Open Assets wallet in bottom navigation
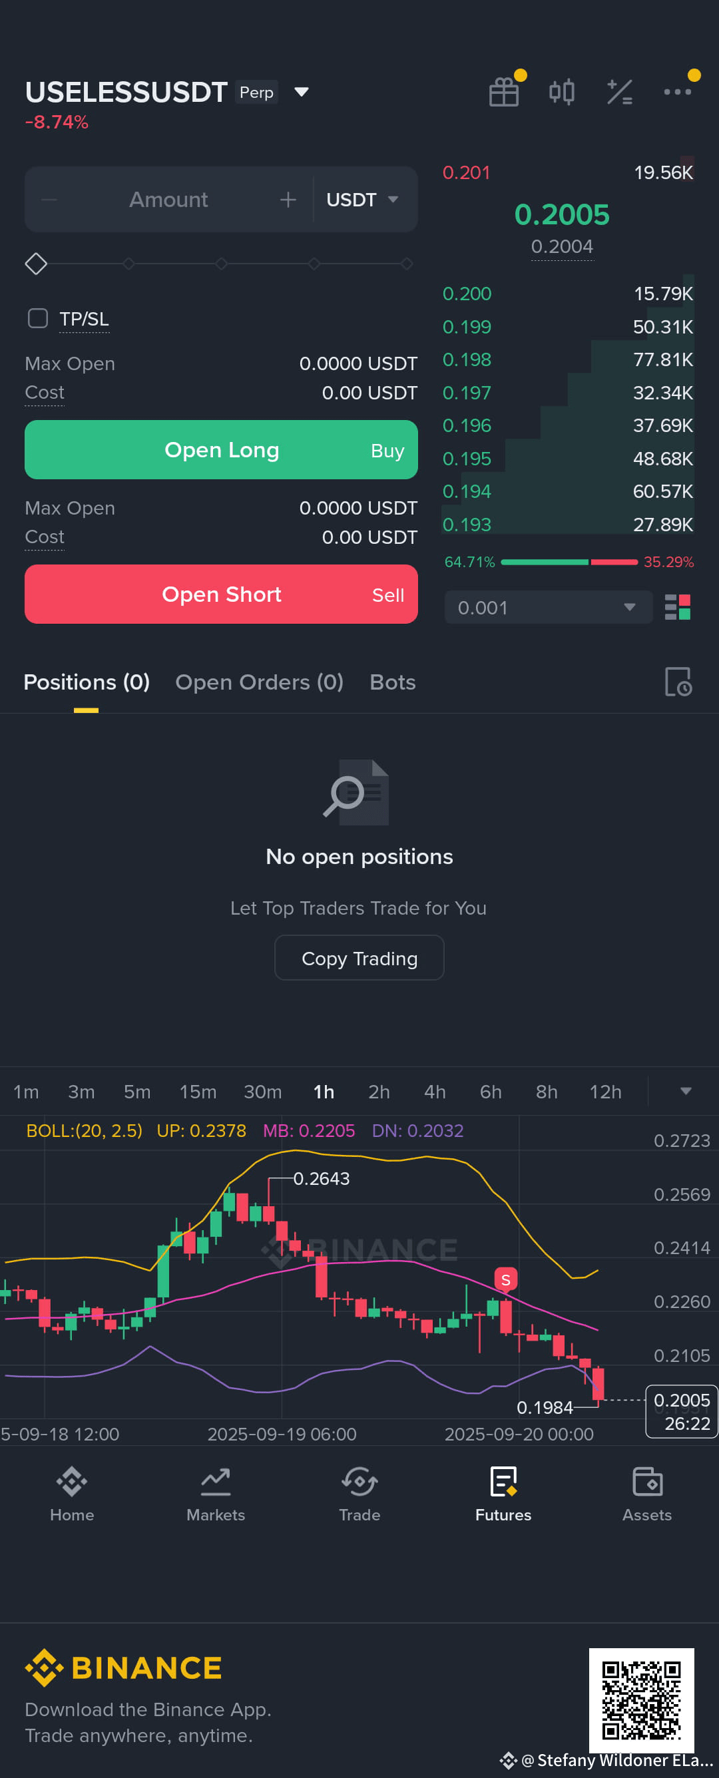Viewport: 719px width, 1778px height. tap(647, 1495)
